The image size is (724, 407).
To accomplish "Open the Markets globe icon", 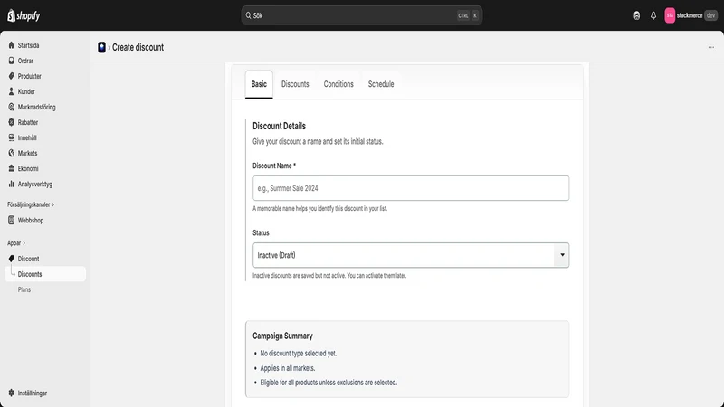I will coord(11,153).
